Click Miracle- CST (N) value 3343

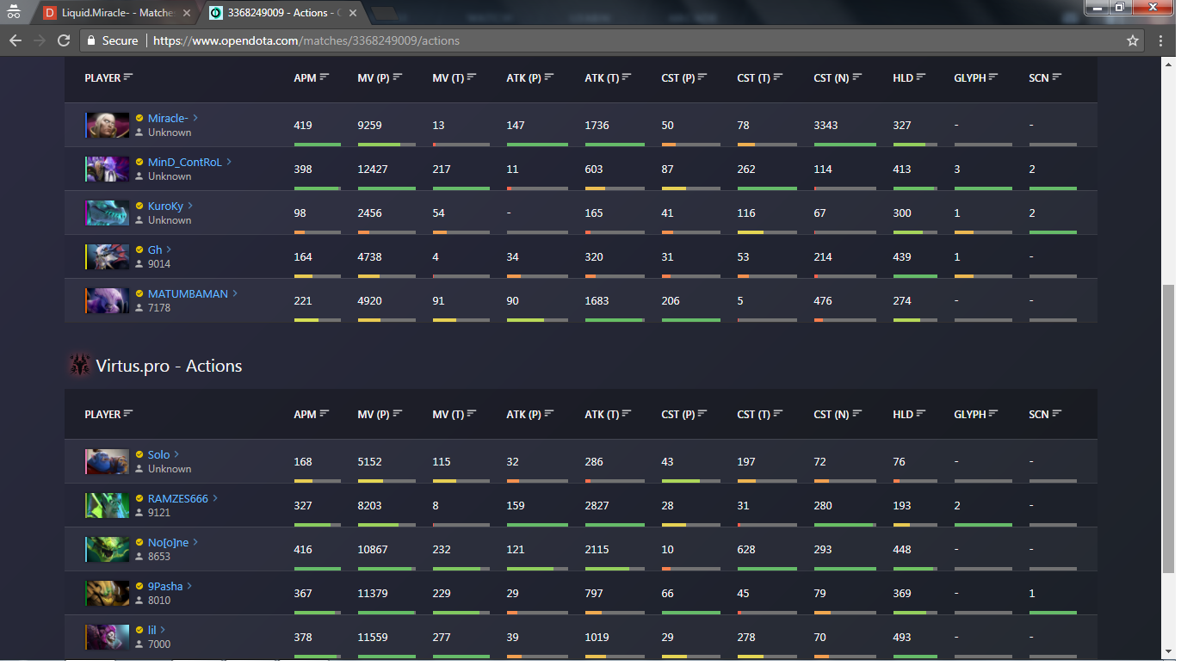coord(826,125)
